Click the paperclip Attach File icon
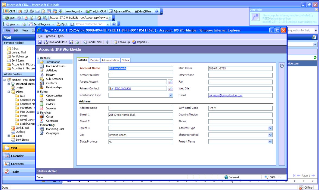The width and height of the screenshot is (319, 190). [x=107, y=42]
